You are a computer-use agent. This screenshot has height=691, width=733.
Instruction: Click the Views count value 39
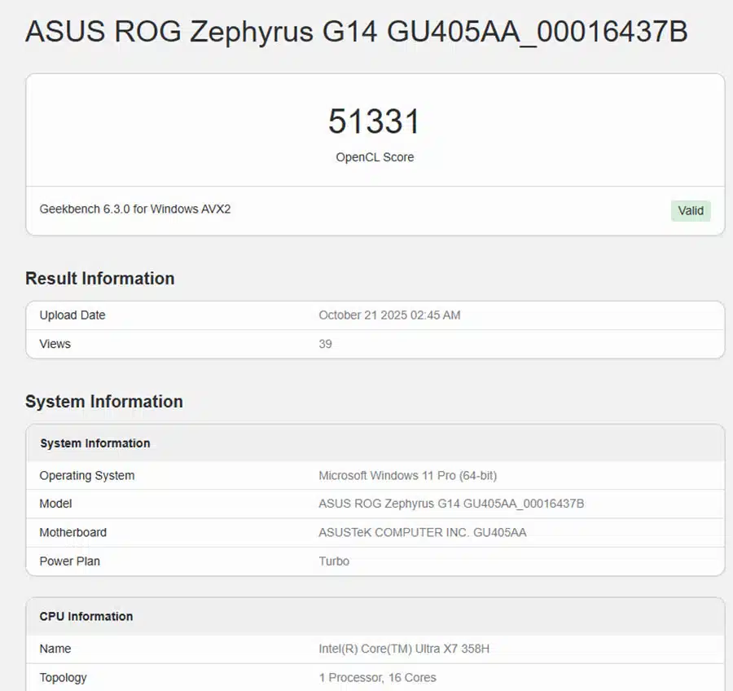pos(325,344)
